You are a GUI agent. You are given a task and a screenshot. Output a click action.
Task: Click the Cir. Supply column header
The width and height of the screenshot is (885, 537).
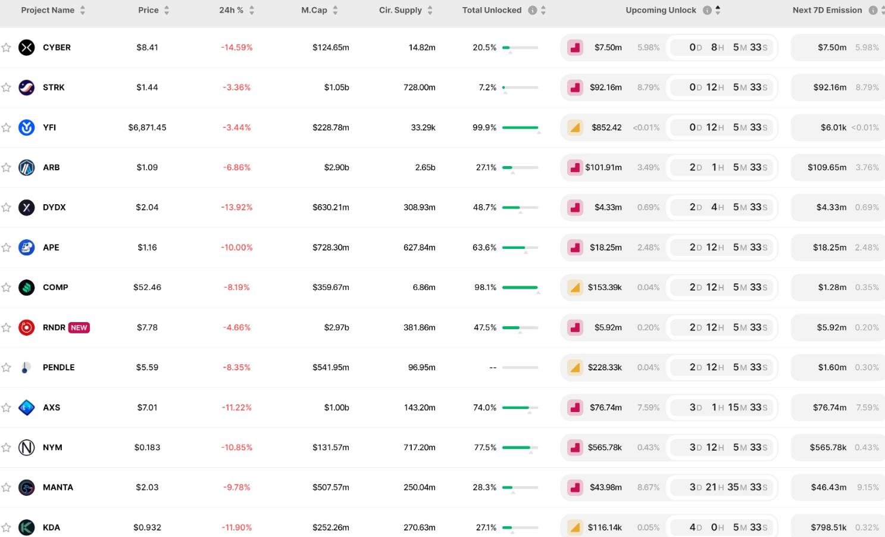coord(401,10)
